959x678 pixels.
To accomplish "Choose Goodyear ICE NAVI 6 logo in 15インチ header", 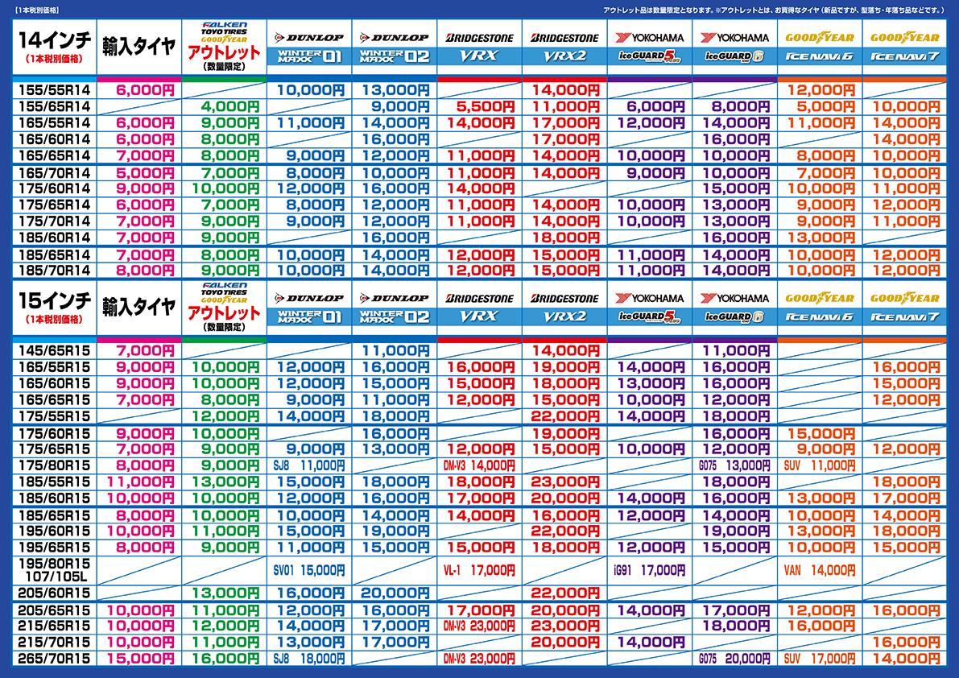I will (x=820, y=308).
